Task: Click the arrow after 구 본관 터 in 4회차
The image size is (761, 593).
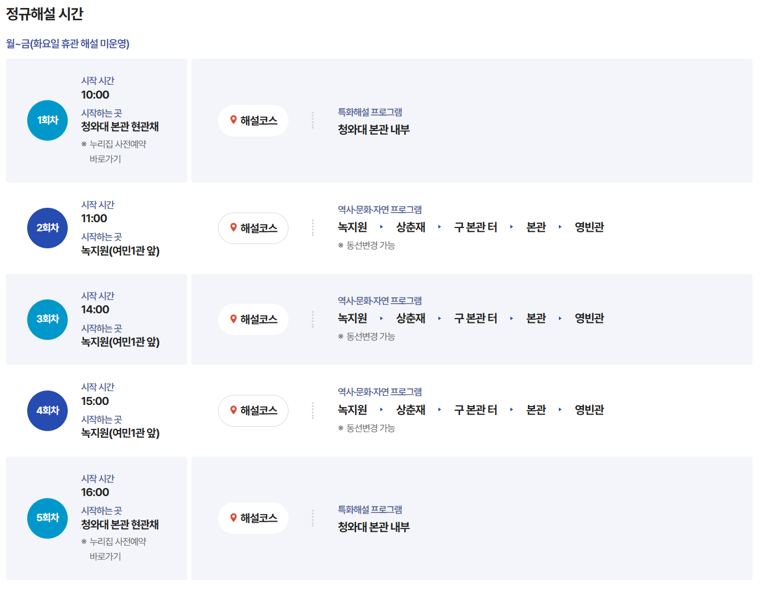Action: point(511,410)
